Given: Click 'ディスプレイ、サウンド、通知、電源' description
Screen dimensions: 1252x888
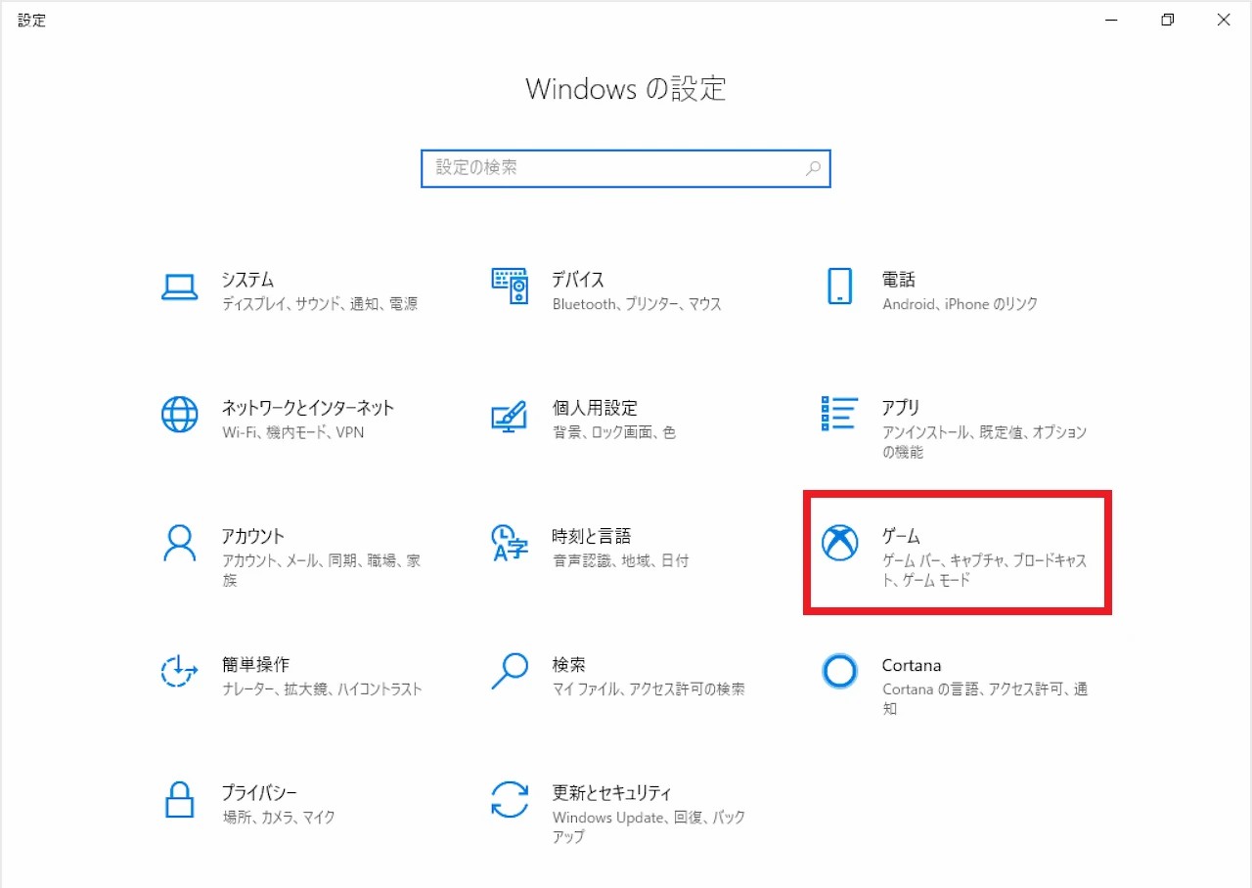Looking at the screenshot, I should pyautogui.click(x=320, y=304).
